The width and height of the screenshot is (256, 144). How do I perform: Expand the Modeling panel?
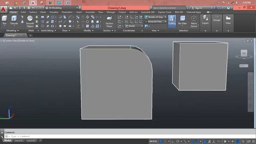pos(12,30)
